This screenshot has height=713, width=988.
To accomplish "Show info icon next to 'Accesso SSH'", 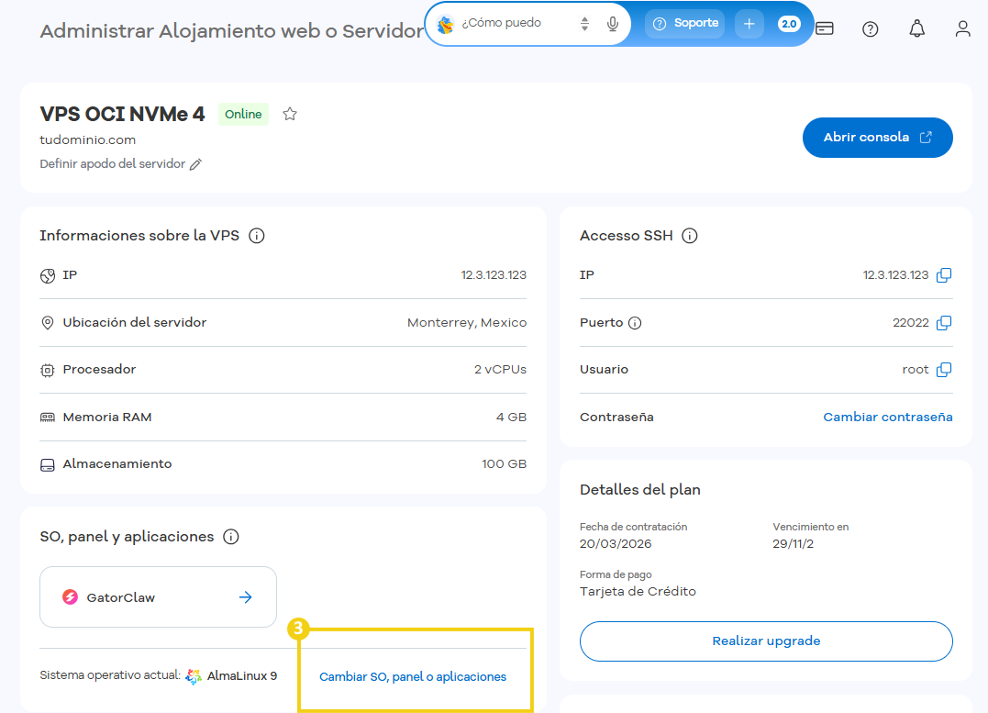I will (x=690, y=236).
